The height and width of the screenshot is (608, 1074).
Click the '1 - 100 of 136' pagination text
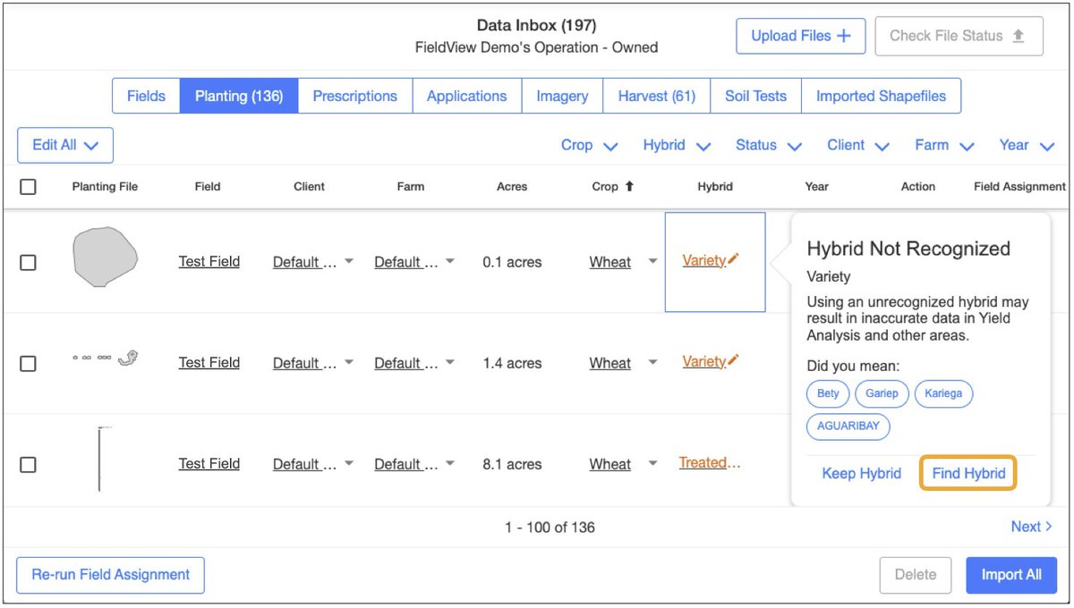[550, 528]
